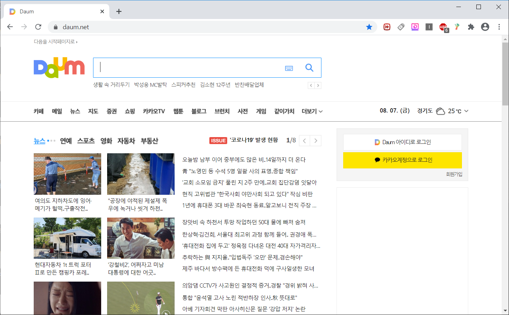Expand the weather dropdown chevron
The width and height of the screenshot is (509, 315).
click(466, 111)
